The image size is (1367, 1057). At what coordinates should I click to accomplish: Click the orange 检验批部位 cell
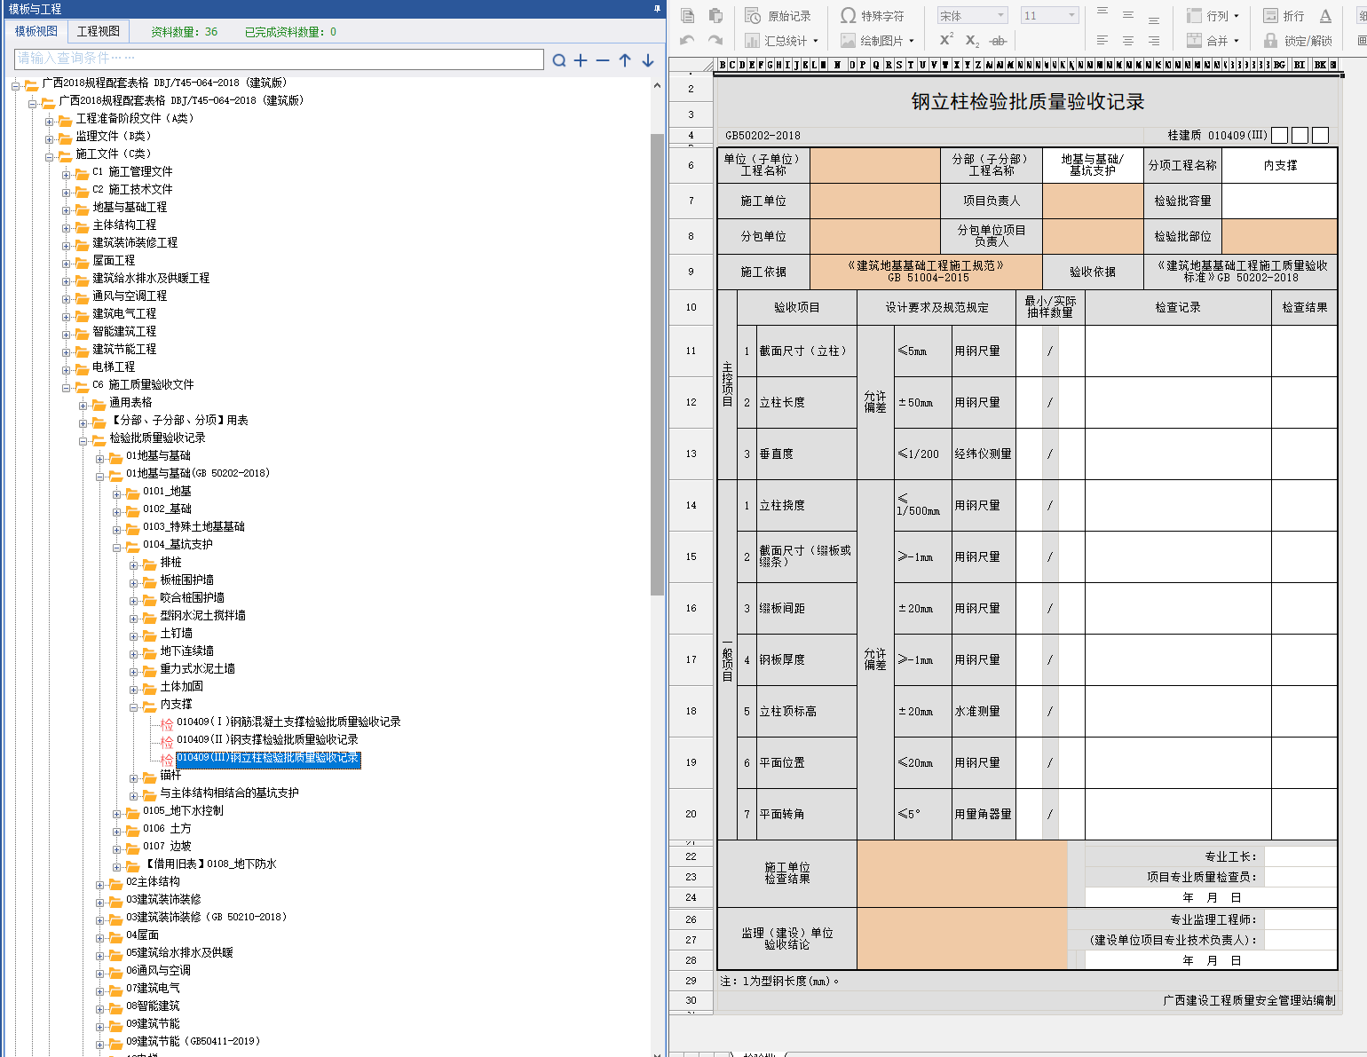pyautogui.click(x=1279, y=236)
